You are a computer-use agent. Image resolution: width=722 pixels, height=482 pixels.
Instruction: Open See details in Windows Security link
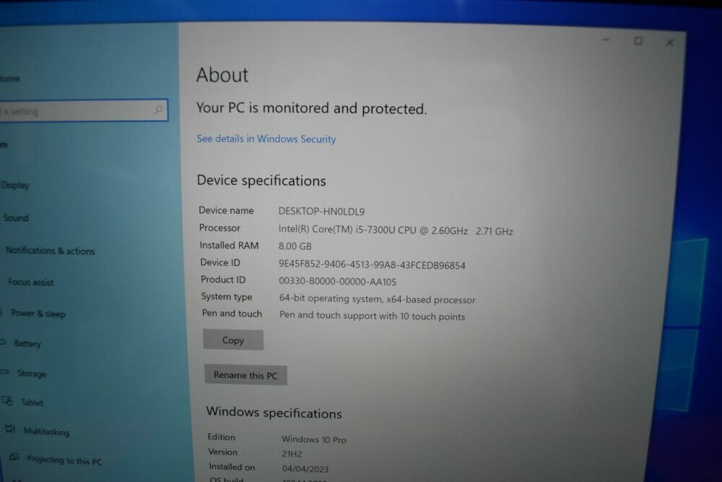point(266,139)
